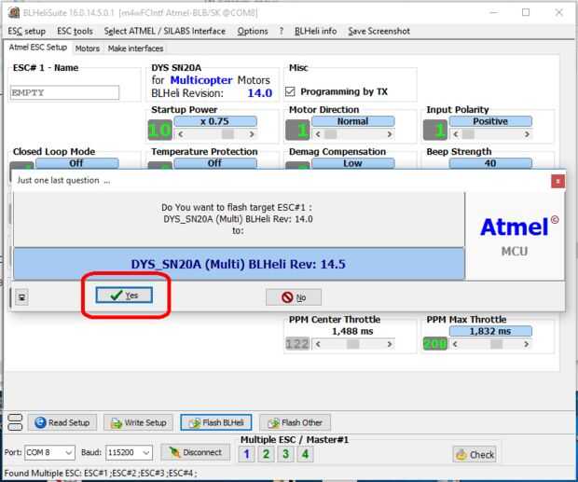Click the PPM Max Throttle slider thumb
This screenshot has width=578, height=482.
[x=496, y=344]
